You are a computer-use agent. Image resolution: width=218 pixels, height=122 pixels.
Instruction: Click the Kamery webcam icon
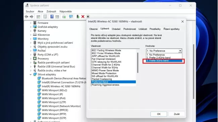coord(35,31)
